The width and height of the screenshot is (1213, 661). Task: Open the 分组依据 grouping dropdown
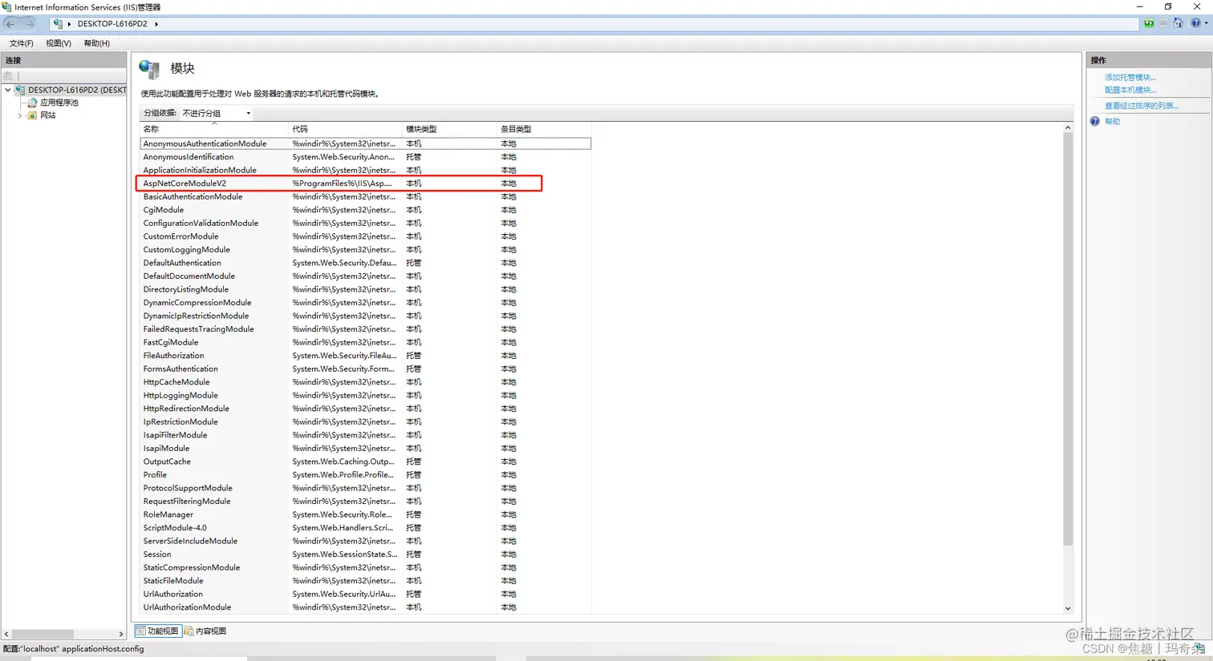click(216, 113)
